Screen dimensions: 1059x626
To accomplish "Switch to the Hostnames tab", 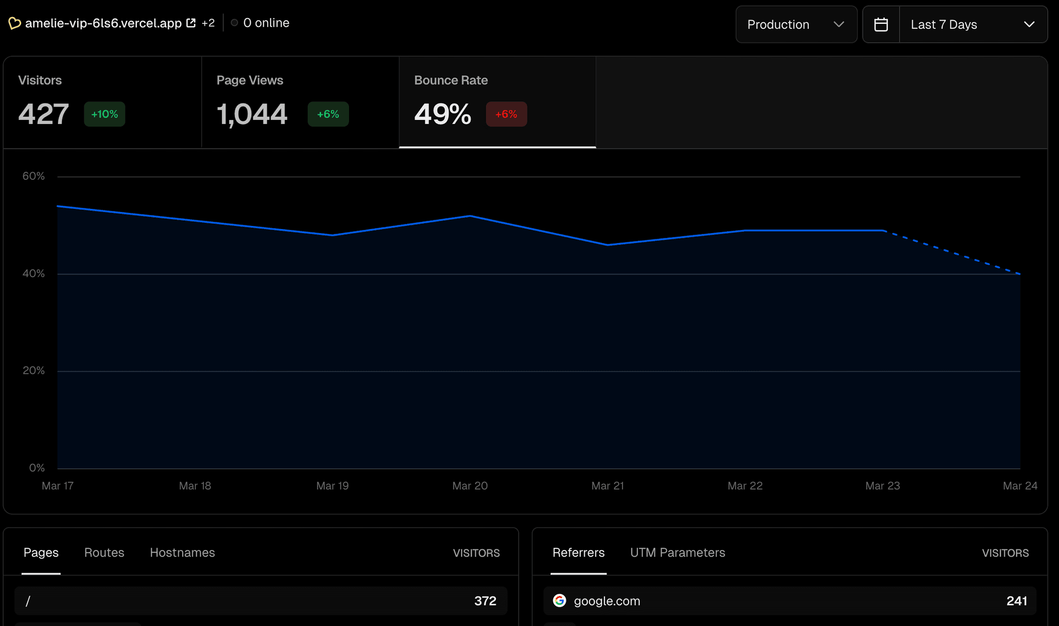I will (x=182, y=553).
